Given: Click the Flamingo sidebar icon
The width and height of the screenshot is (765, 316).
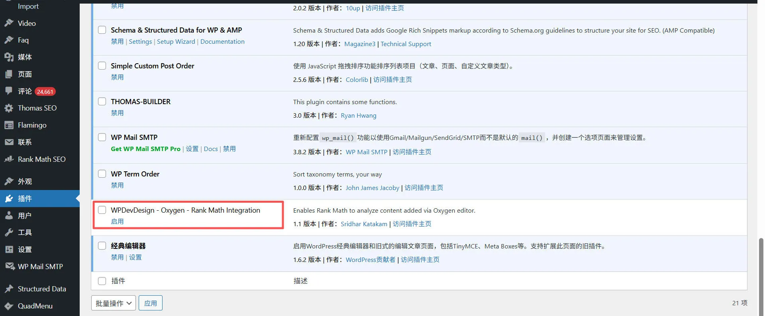Looking at the screenshot, I should pyautogui.click(x=9, y=125).
